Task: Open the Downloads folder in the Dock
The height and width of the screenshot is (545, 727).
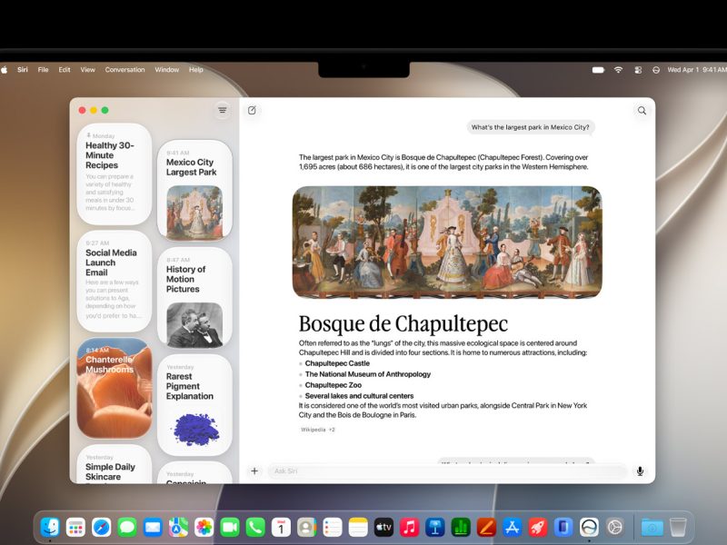Action: [652, 527]
